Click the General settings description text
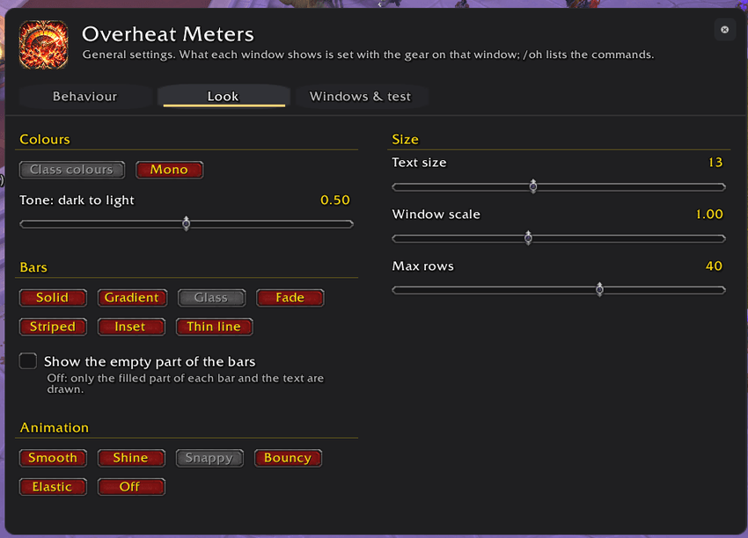 368,55
